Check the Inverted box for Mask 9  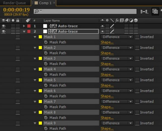click(x=137, y=123)
